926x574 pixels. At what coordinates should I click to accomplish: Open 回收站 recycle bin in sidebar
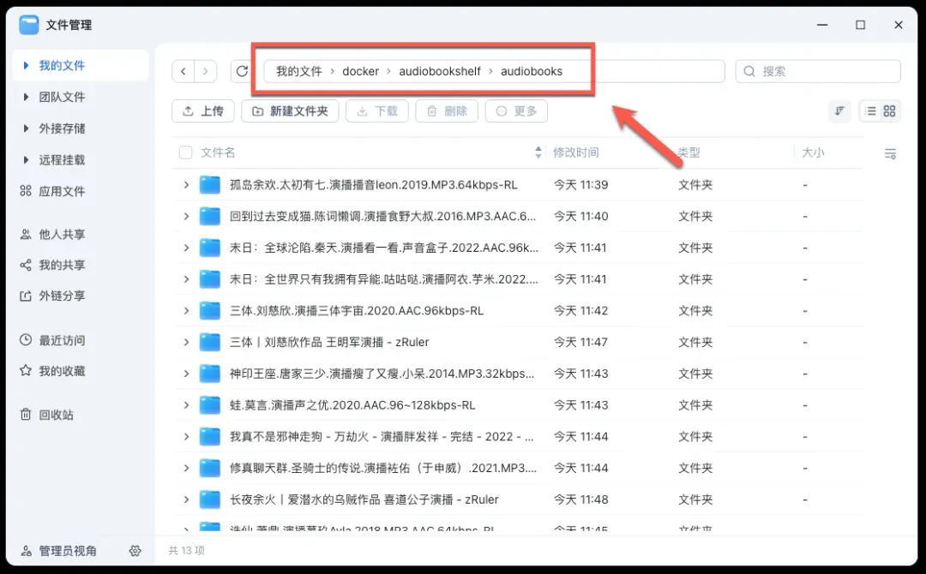click(56, 415)
